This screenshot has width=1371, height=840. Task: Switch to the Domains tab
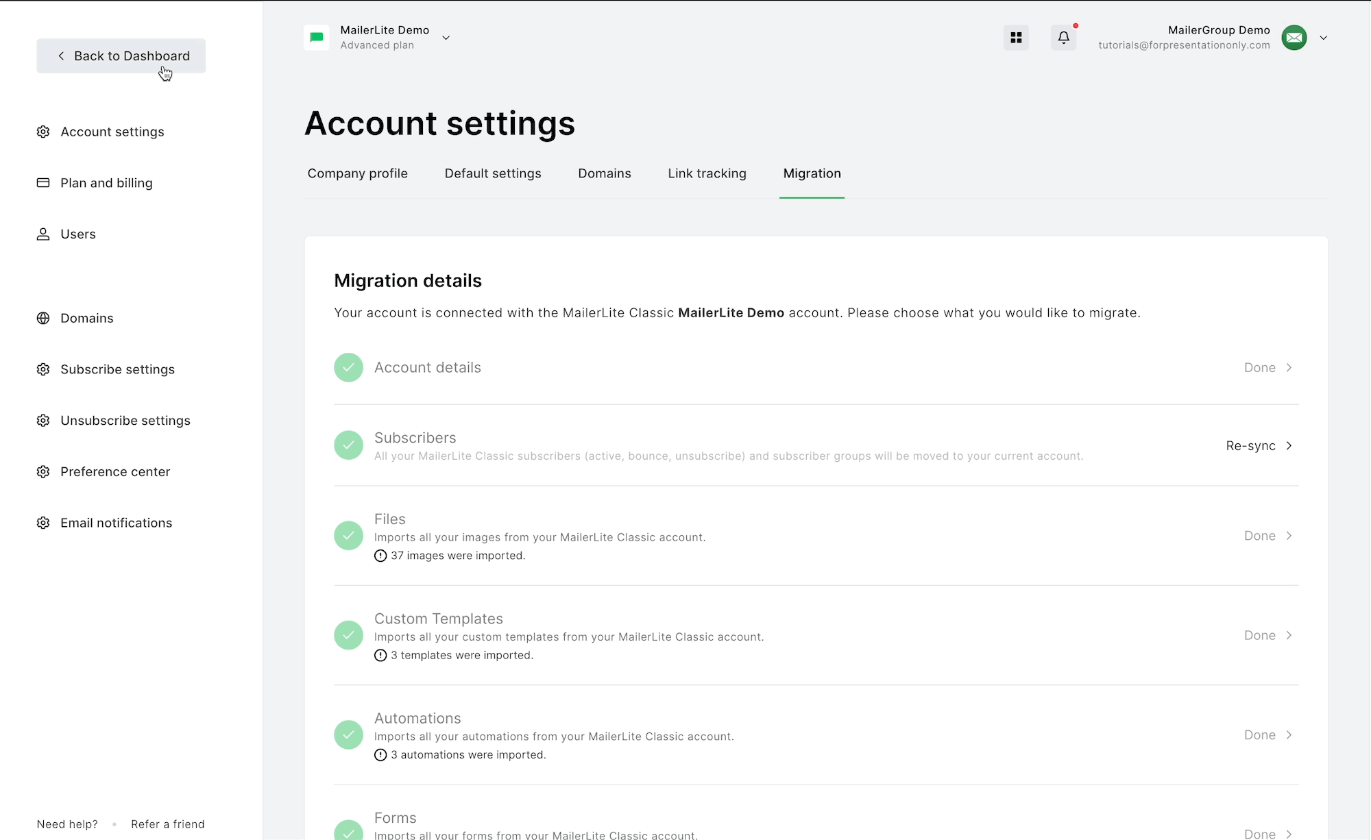click(604, 173)
